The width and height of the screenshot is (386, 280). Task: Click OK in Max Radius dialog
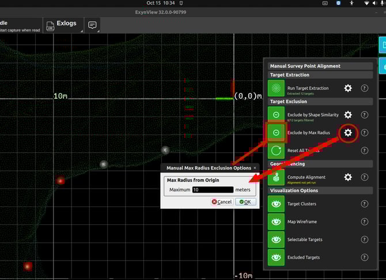245,202
